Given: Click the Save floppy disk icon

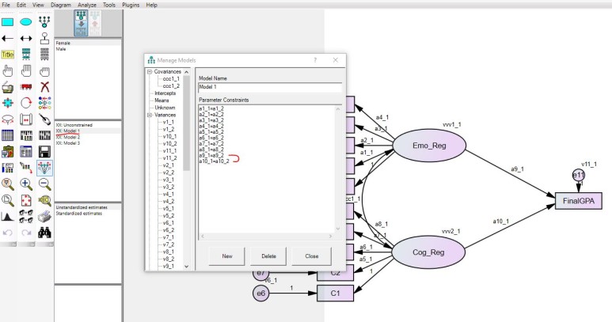Looking at the screenshot, I should (44, 152).
